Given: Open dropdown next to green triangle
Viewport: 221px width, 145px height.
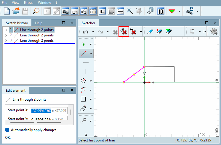Looking at the screenshot, I should (x=179, y=11).
